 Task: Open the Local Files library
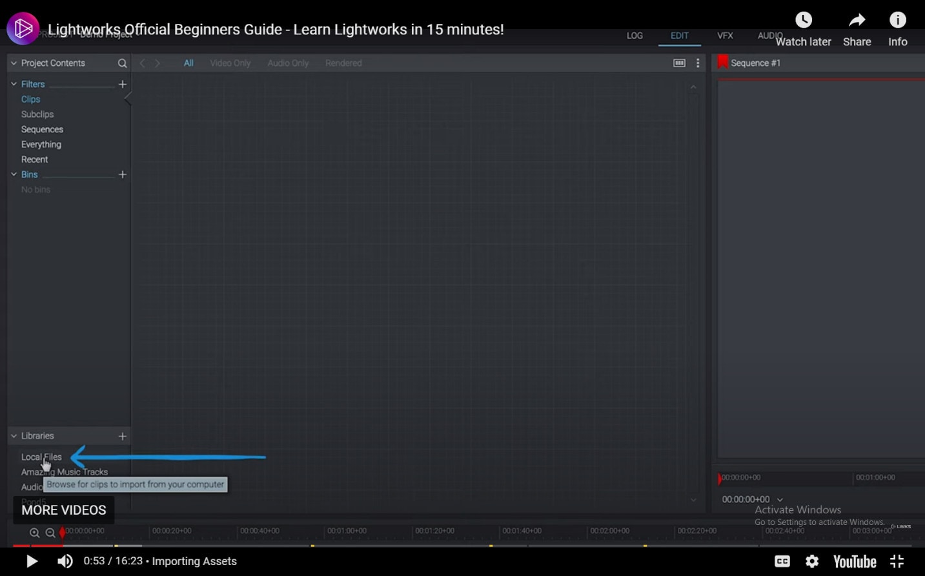[41, 457]
